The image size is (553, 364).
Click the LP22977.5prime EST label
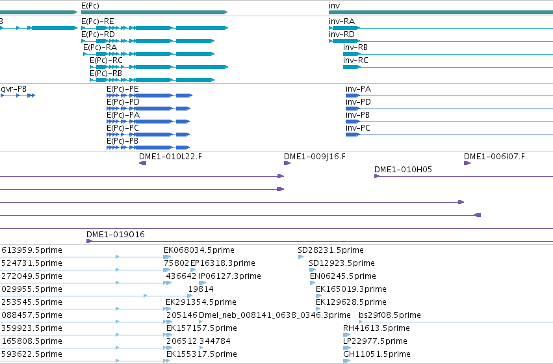pyautogui.click(x=375, y=341)
